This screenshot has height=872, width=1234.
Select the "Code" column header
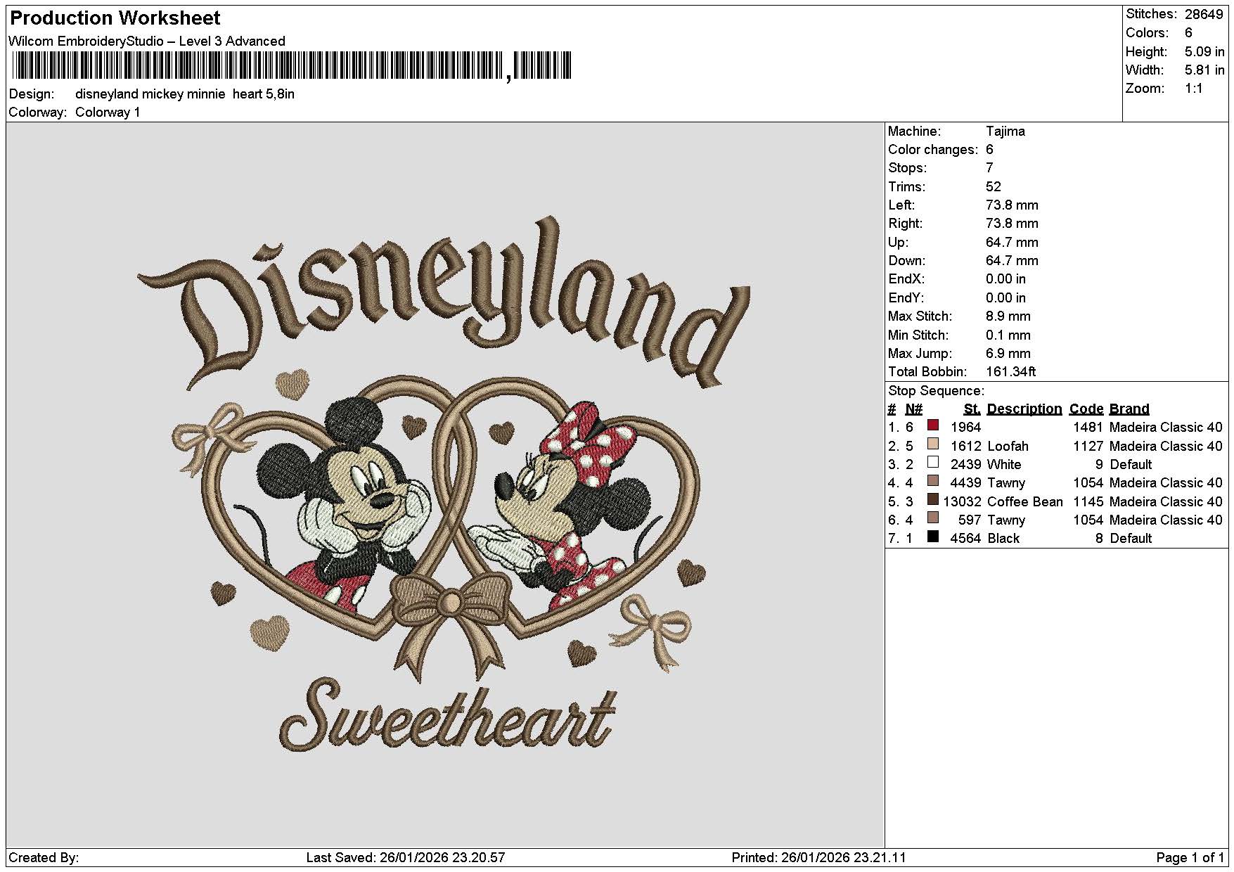point(1086,409)
